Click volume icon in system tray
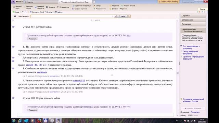 click(195, 121)
